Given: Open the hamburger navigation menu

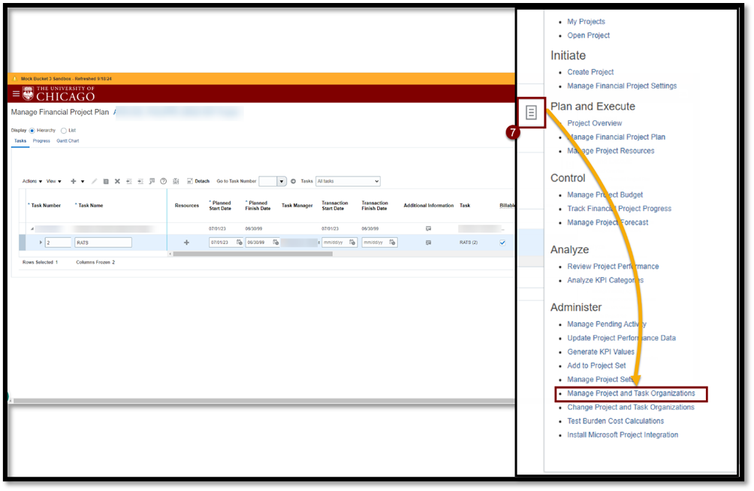Looking at the screenshot, I should (x=16, y=94).
